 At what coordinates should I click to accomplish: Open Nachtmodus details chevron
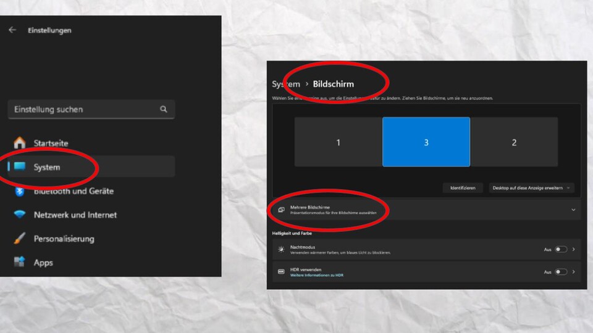(x=574, y=249)
